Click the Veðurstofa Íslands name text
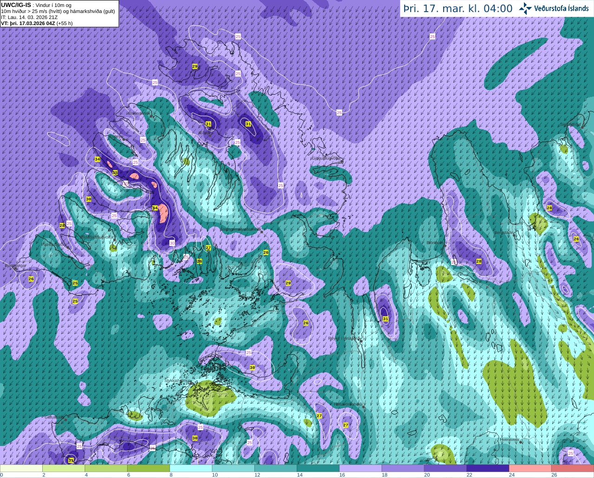 click(x=562, y=8)
